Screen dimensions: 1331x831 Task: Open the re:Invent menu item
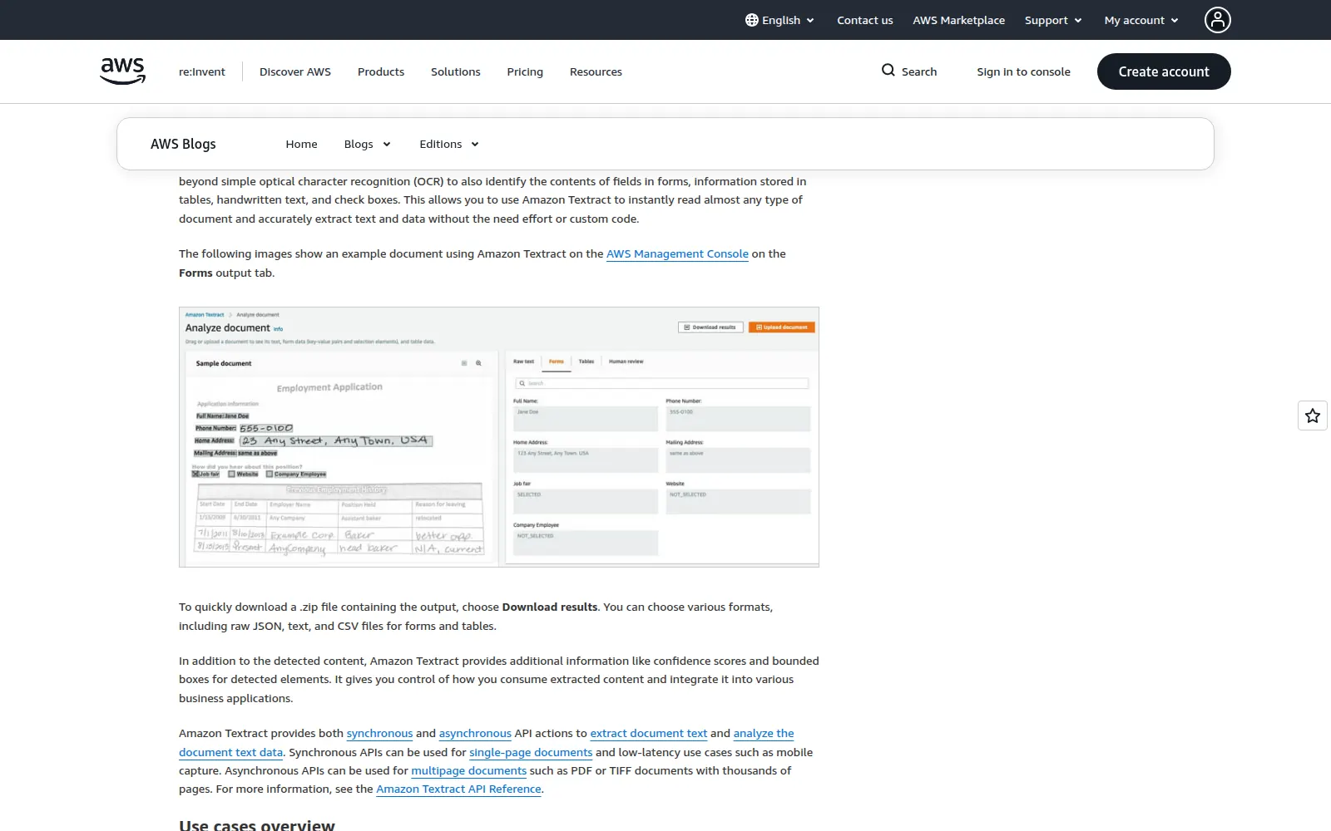[x=202, y=71]
